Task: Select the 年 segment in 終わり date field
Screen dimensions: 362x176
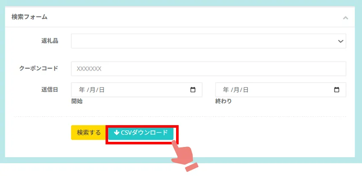Action: click(226, 90)
